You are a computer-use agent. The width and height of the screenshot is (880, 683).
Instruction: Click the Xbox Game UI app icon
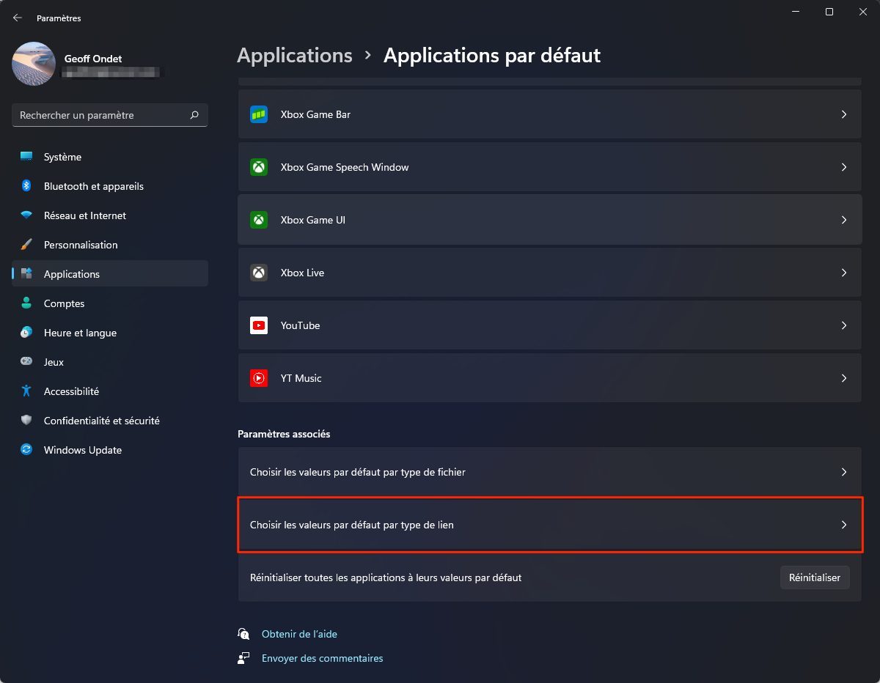point(259,220)
